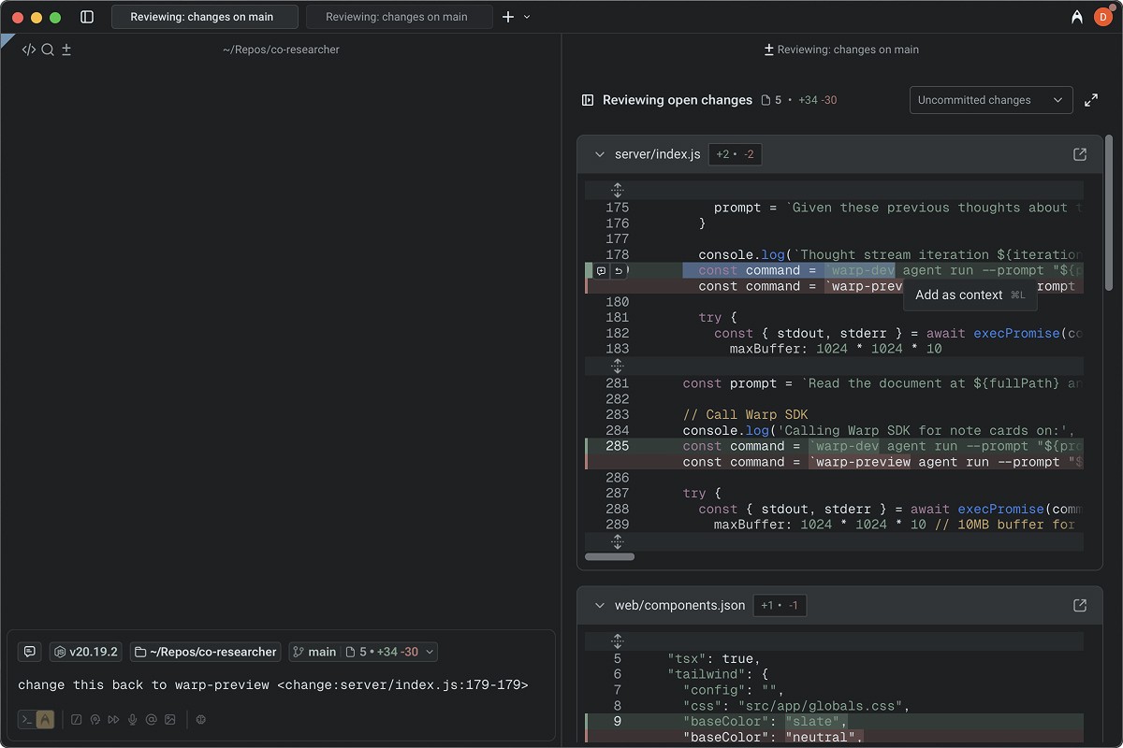The width and height of the screenshot is (1123, 748).
Task: Switch to the second Reviewing tab
Action: point(397,17)
